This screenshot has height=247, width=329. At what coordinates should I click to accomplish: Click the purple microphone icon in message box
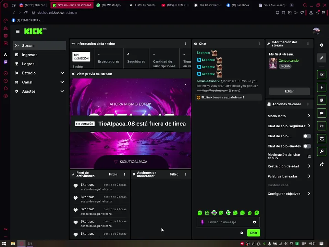click(202, 222)
